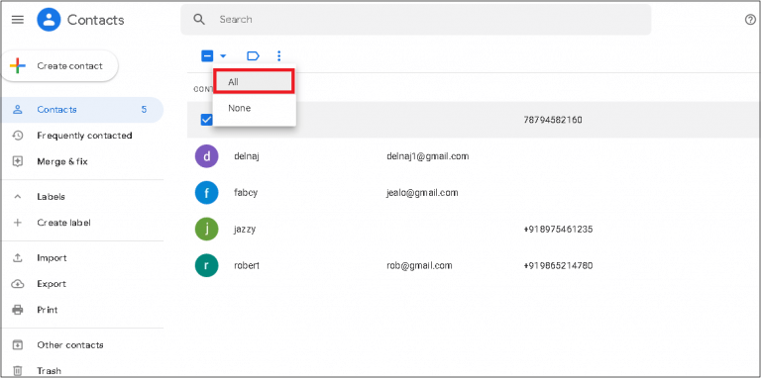Viewport: 761px width, 378px height.
Task: Open the fabcy contact name
Action: click(x=246, y=193)
